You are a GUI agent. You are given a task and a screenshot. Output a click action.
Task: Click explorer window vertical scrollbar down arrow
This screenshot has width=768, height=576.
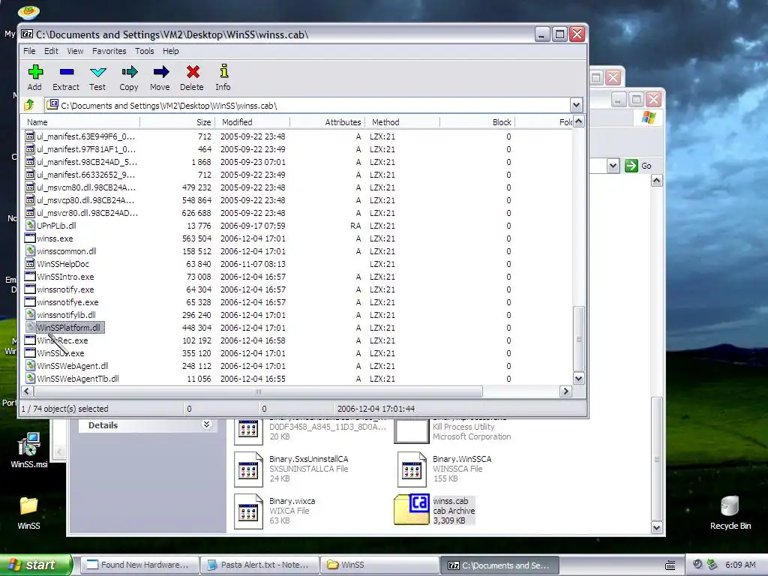tap(656, 527)
